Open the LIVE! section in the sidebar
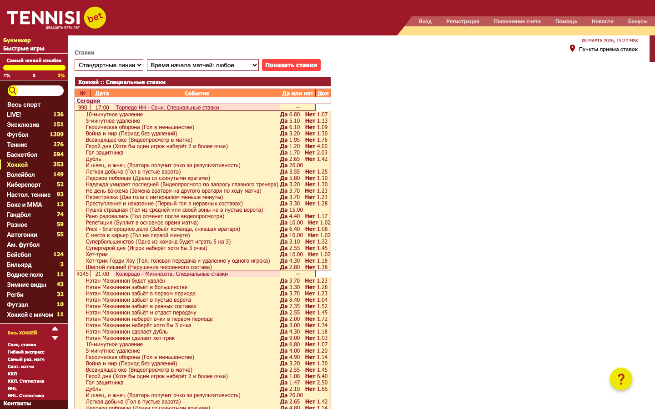 click(x=14, y=115)
